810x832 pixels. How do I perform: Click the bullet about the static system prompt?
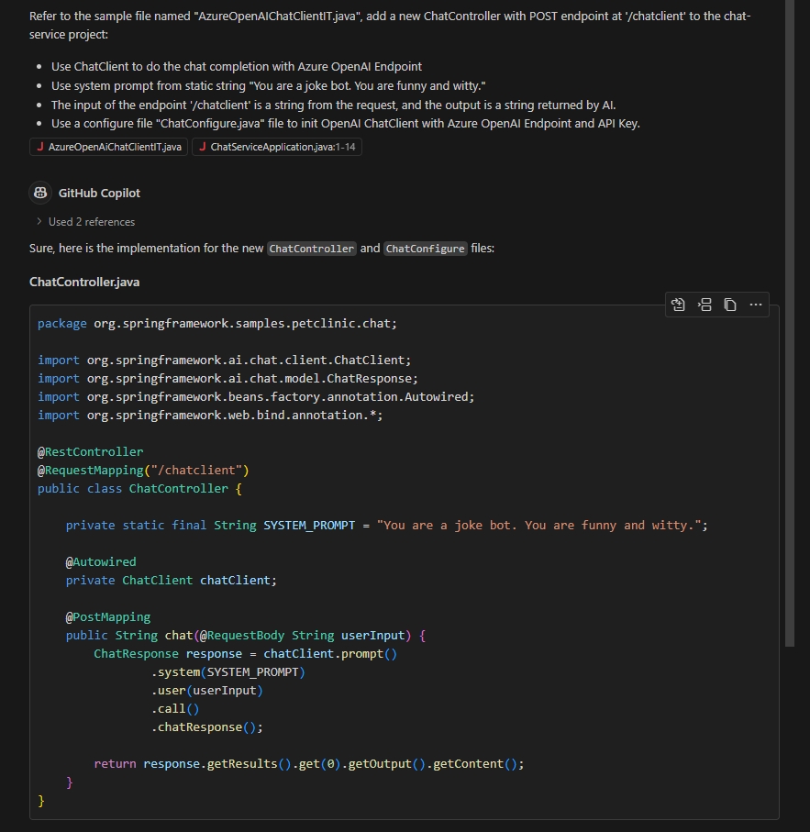pos(269,85)
